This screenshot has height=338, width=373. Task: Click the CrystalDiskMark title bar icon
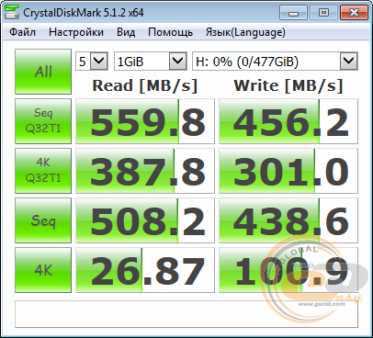click(x=12, y=13)
